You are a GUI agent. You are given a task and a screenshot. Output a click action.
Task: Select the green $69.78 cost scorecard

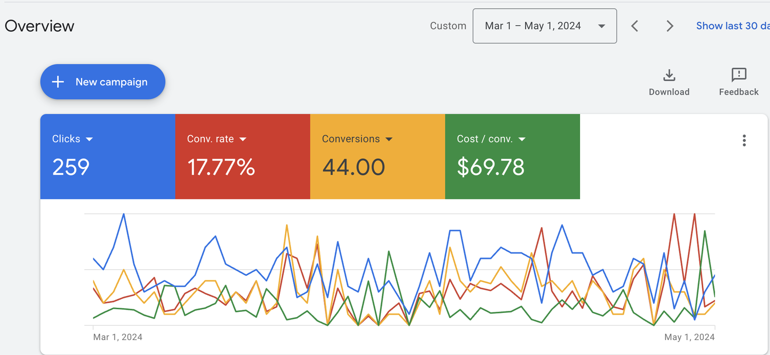[x=512, y=157]
